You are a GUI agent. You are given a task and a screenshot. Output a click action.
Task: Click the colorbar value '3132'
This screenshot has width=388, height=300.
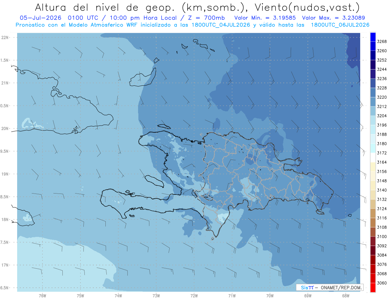click(382, 199)
